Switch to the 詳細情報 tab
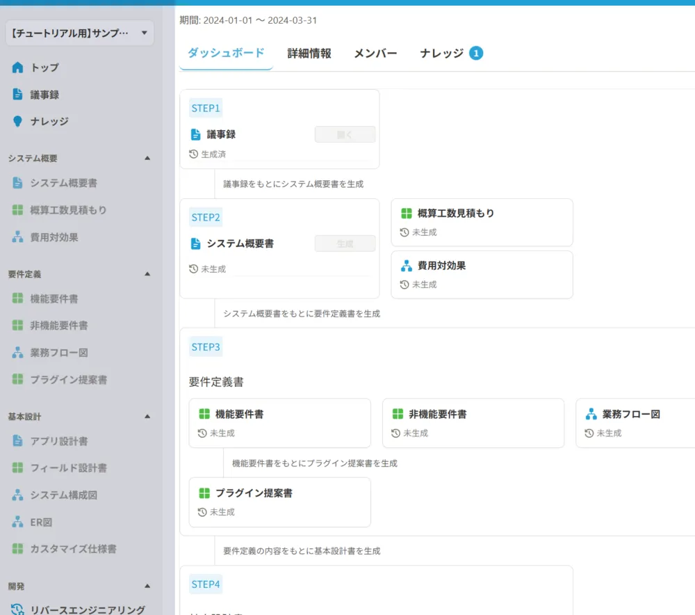 309,52
